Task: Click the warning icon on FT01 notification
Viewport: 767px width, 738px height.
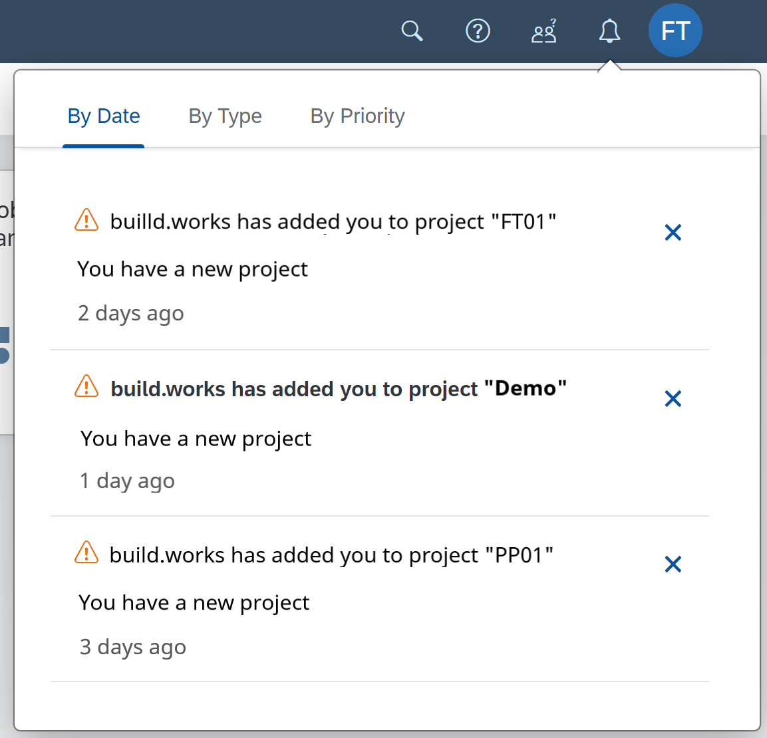Action: (86, 219)
